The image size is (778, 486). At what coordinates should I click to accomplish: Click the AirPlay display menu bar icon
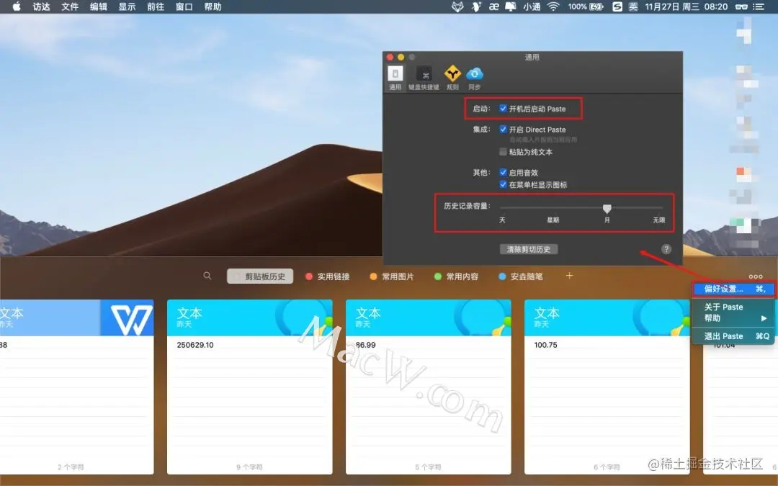coord(511,6)
